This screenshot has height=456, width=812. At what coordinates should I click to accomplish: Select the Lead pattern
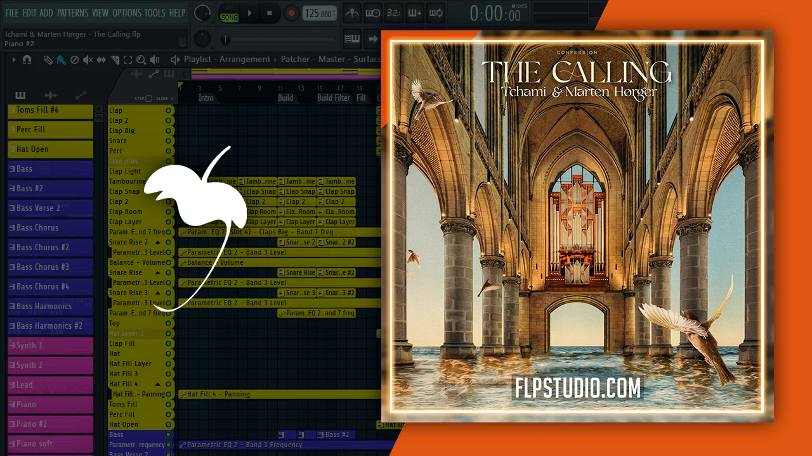(x=50, y=385)
